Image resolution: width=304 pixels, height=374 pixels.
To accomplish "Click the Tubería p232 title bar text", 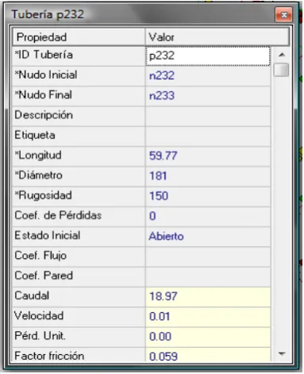I will pyautogui.click(x=48, y=14).
